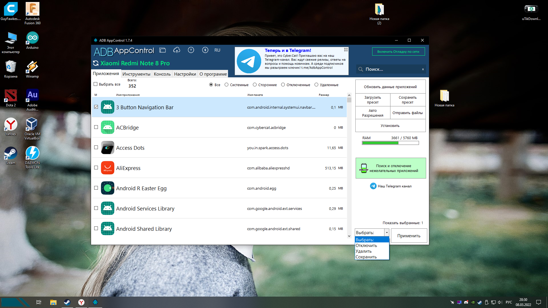Choose the highlighted Выбрать: list option

pos(372,240)
